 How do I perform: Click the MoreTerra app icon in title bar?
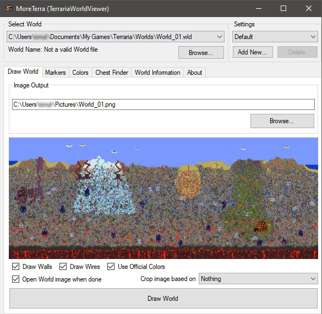click(9, 8)
